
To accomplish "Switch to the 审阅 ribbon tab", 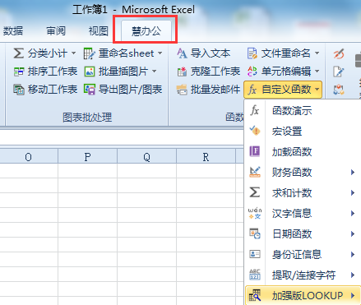I will (56, 30).
